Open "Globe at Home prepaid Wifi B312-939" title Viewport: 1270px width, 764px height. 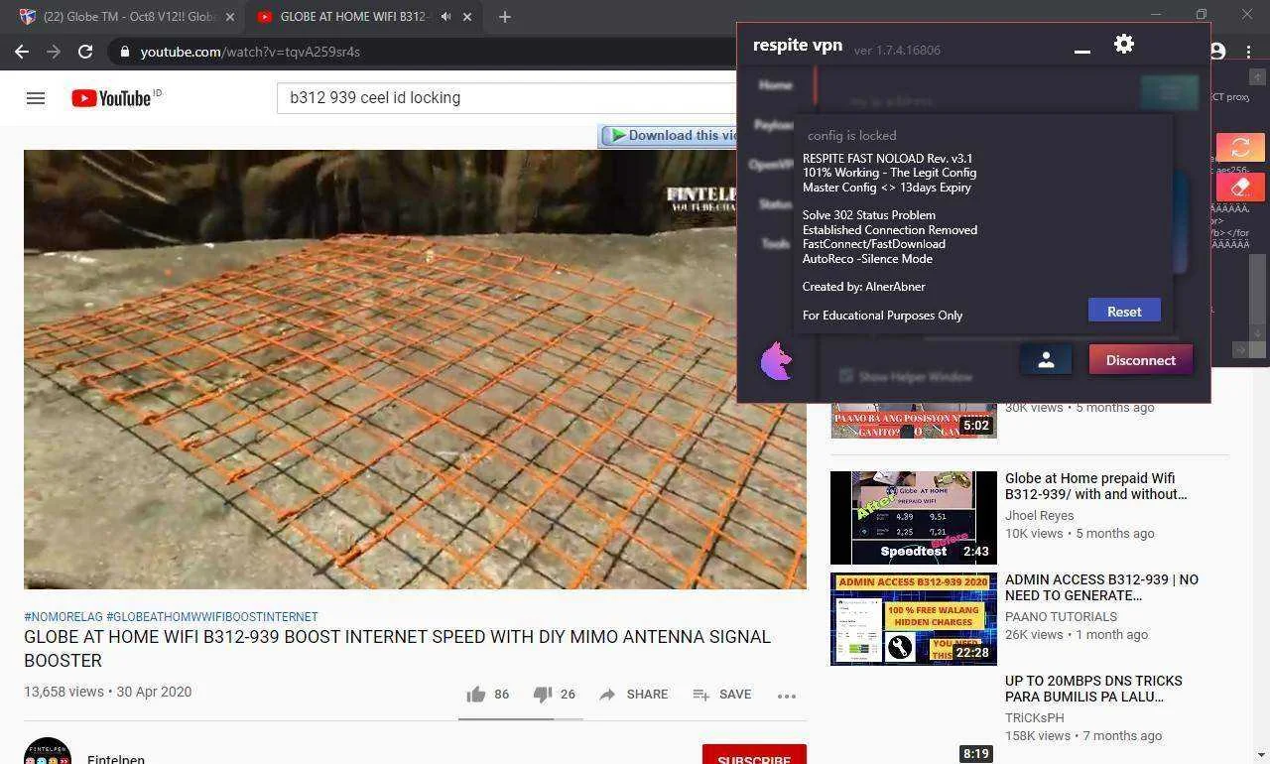tap(1096, 486)
